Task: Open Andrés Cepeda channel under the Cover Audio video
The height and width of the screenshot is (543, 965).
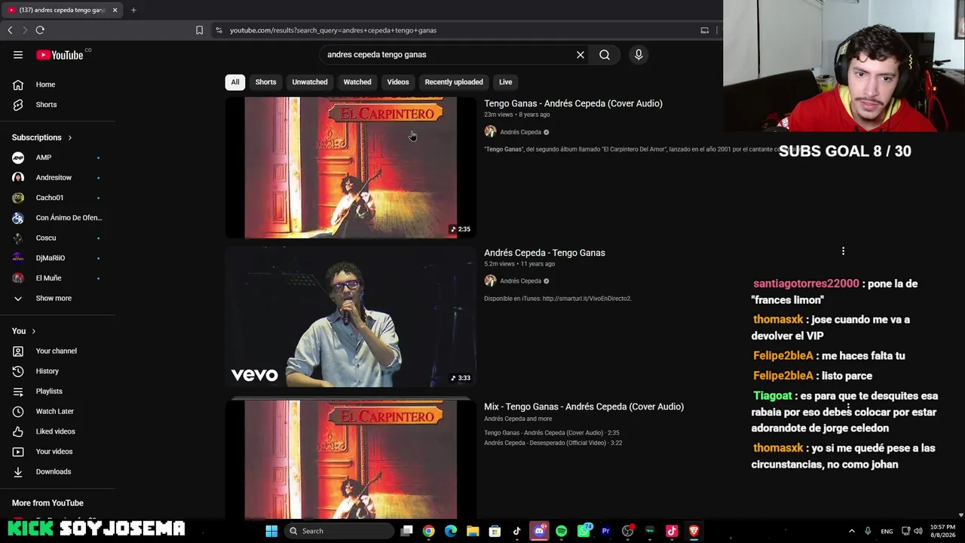Action: (520, 132)
